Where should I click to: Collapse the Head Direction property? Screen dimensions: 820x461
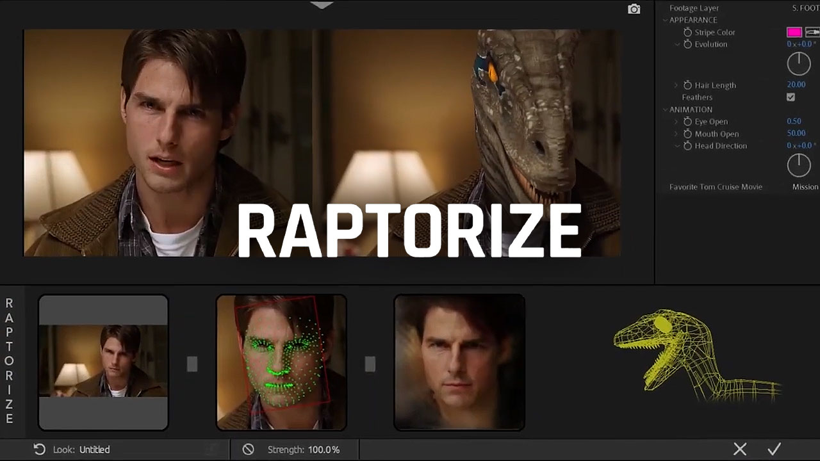677,146
